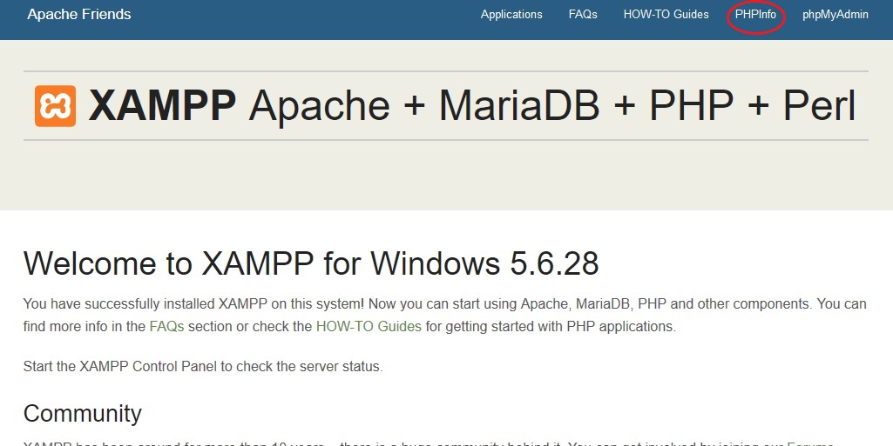The width and height of the screenshot is (893, 446).
Task: Open the Apache Friends home link
Action: (x=79, y=15)
